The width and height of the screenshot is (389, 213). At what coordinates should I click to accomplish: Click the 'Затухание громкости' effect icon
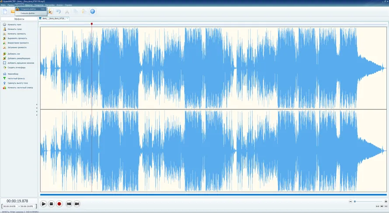pyautogui.click(x=4, y=47)
